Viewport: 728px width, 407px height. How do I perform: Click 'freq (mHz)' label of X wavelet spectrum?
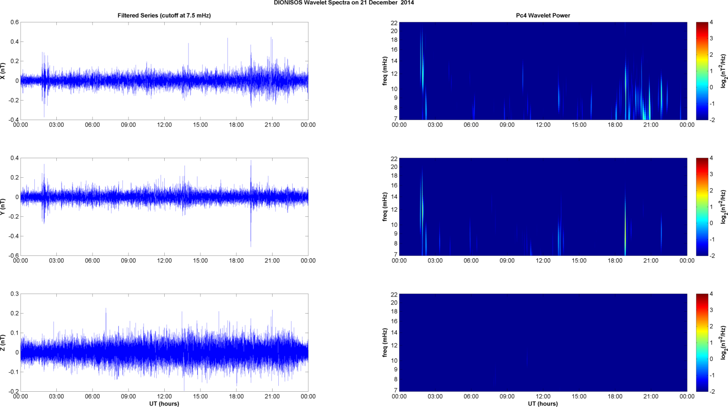coord(385,71)
